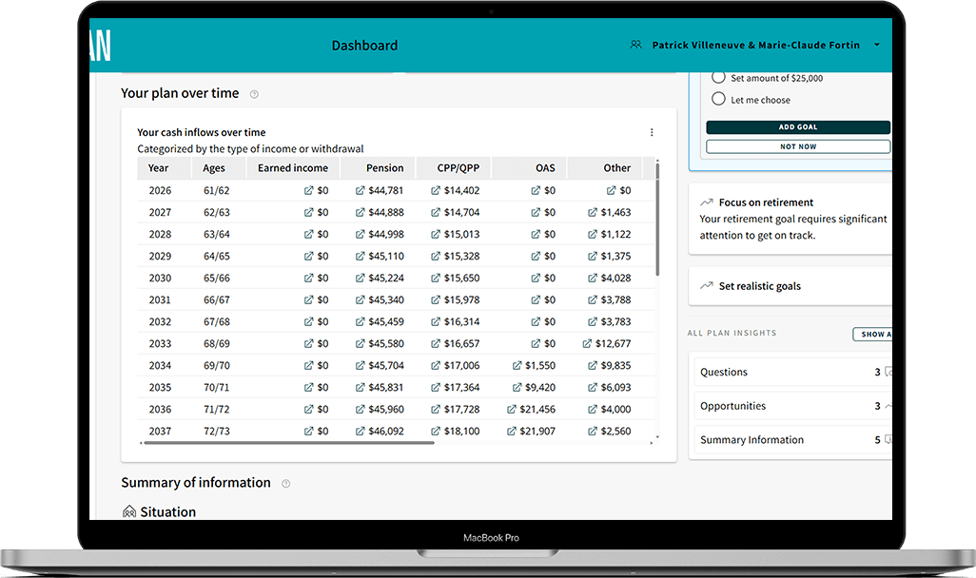Open the three-dot menu on cash inflows card
This screenshot has height=578, width=976.
(x=652, y=132)
